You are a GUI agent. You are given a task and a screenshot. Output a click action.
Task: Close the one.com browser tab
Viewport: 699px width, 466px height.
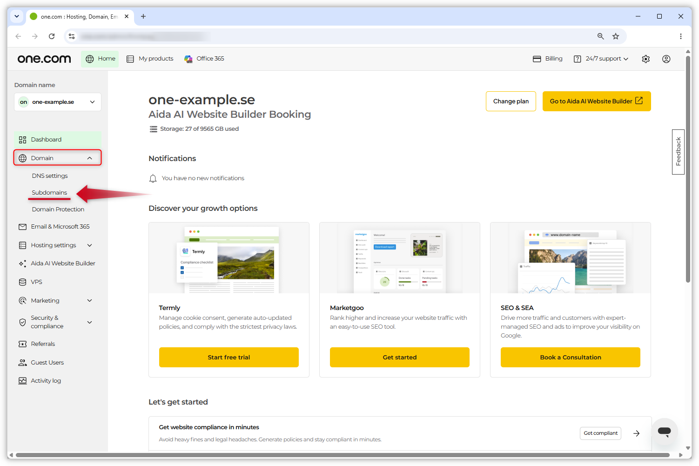(127, 16)
